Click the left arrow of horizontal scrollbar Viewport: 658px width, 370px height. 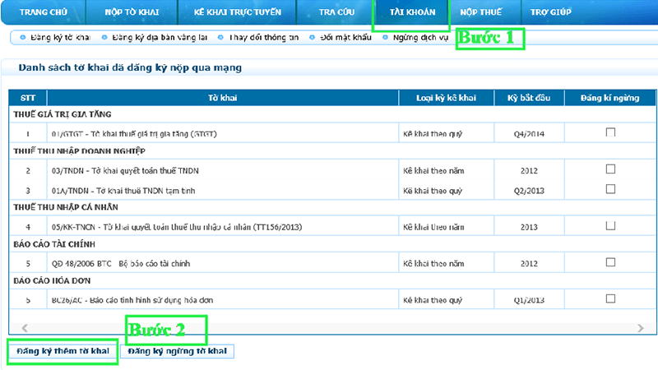tap(24, 327)
